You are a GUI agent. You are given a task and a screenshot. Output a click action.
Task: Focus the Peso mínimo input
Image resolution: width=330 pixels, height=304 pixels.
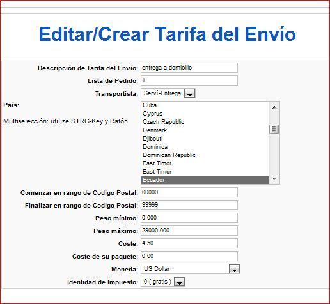[189, 218]
